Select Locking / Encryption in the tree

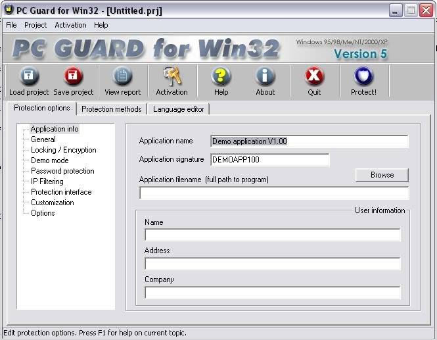(64, 150)
